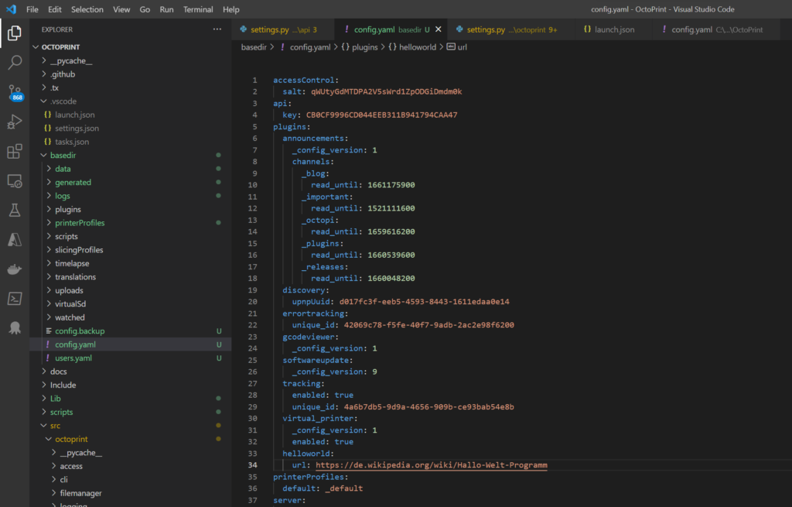Open the Run menu
792x507 pixels.
[166, 9]
